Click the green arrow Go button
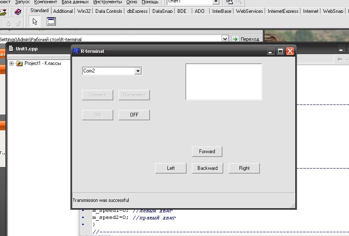The height and width of the screenshot is (236, 349). (x=235, y=39)
